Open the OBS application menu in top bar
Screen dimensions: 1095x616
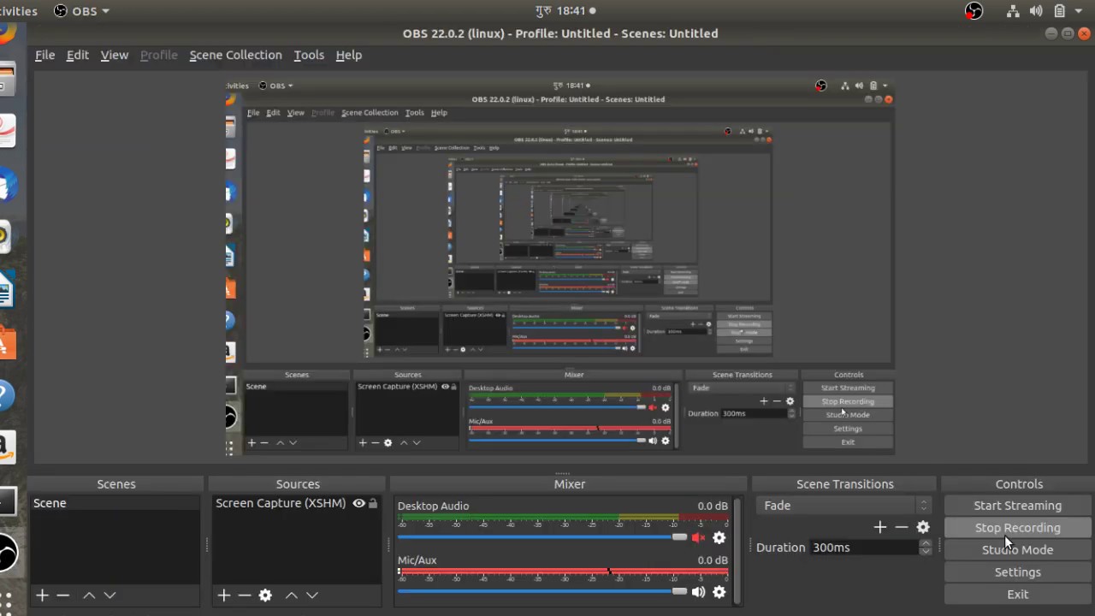tap(82, 11)
